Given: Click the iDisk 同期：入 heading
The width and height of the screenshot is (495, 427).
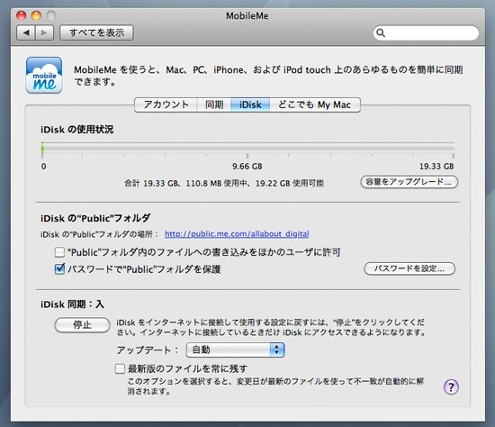Looking at the screenshot, I should [x=72, y=304].
